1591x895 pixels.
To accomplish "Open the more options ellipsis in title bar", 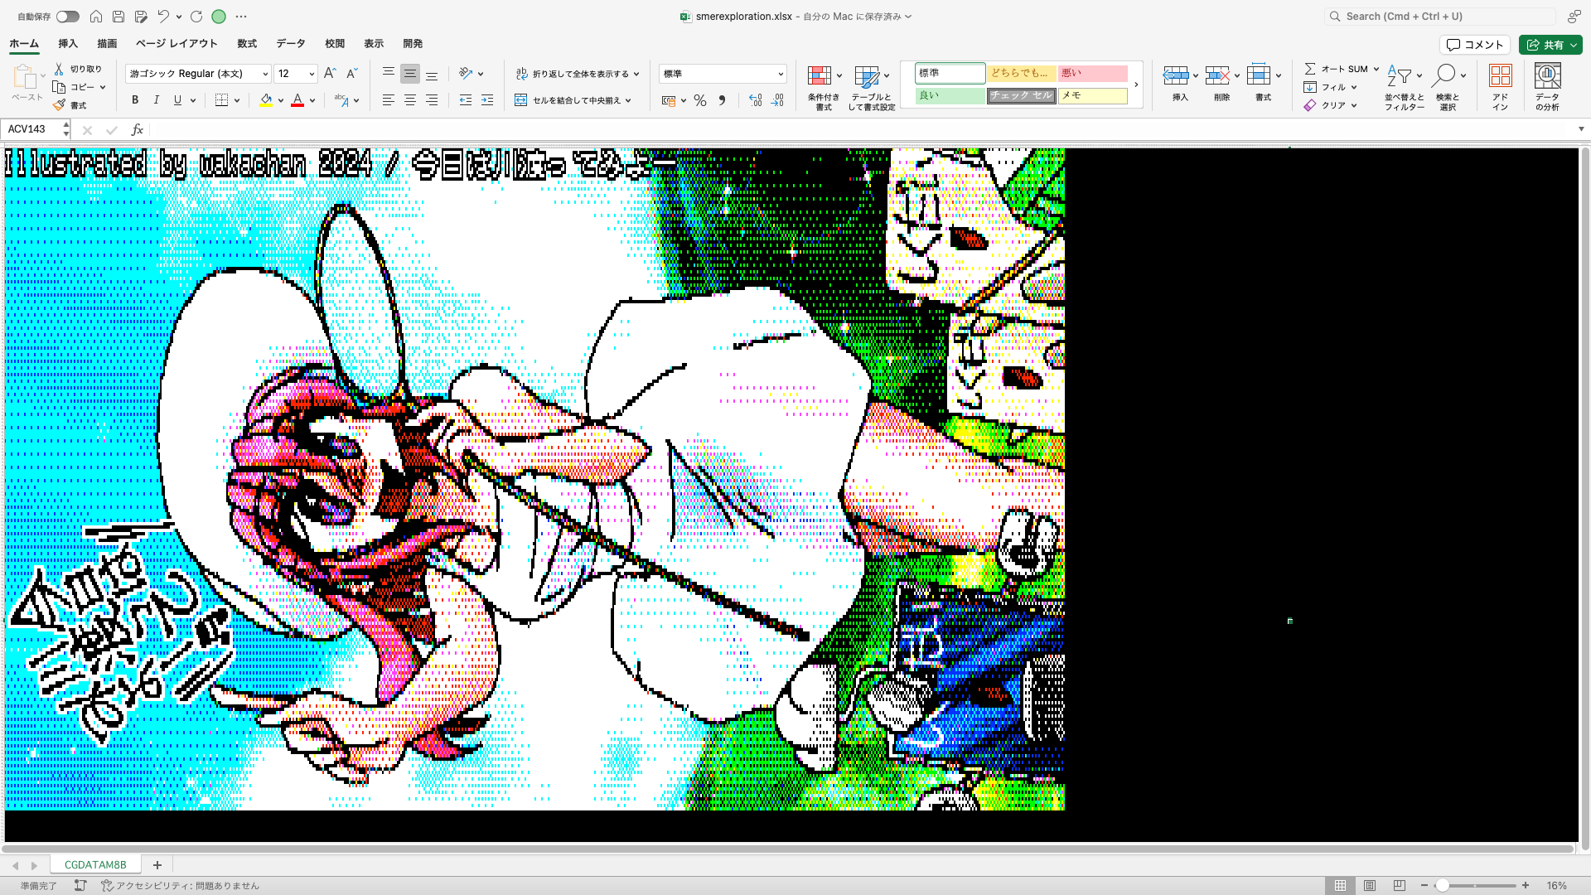I will pos(241,17).
